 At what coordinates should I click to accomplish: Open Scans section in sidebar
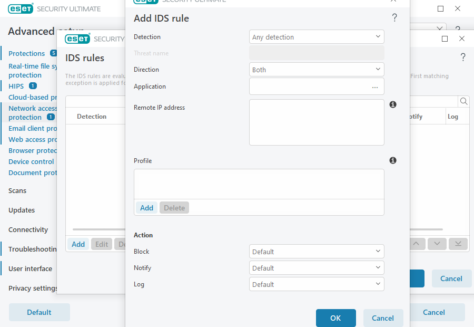[x=17, y=190]
